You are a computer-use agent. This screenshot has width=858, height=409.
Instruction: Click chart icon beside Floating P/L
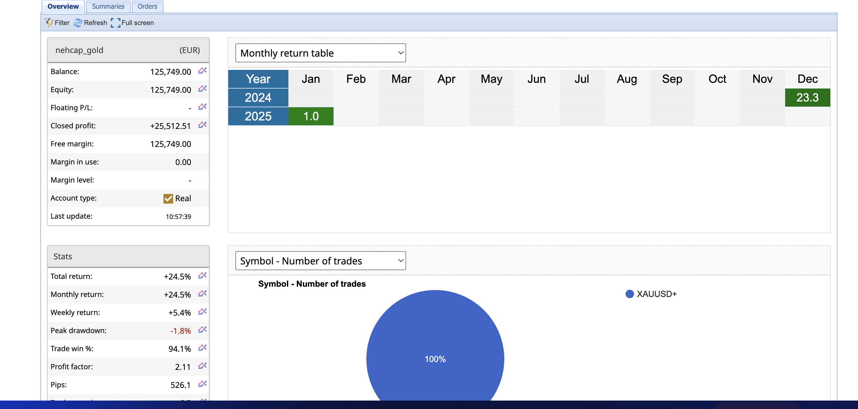pos(202,107)
